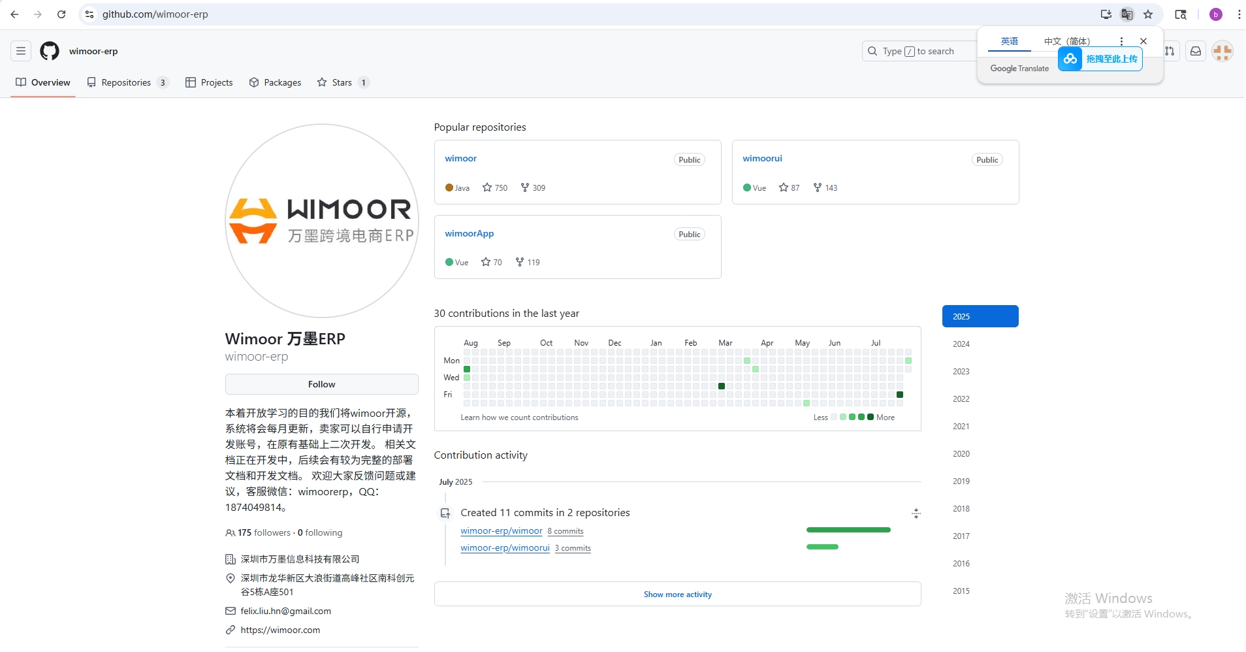Show contributions for 2024
1246x652 pixels.
980,344
